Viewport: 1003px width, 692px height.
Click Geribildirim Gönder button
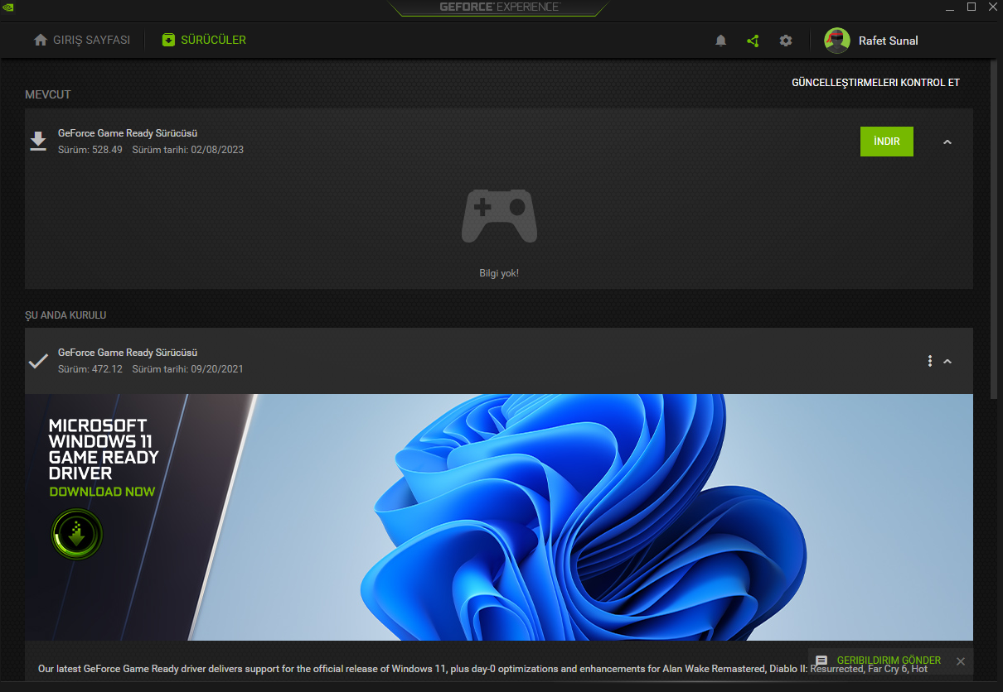tap(889, 661)
